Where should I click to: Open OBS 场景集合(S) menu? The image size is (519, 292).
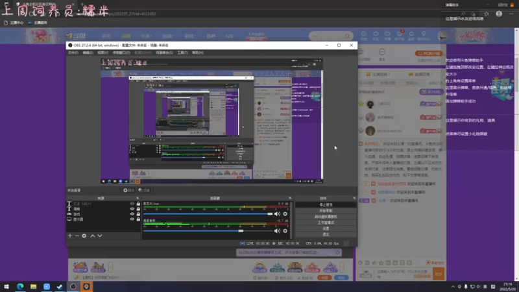pyautogui.click(x=164, y=53)
